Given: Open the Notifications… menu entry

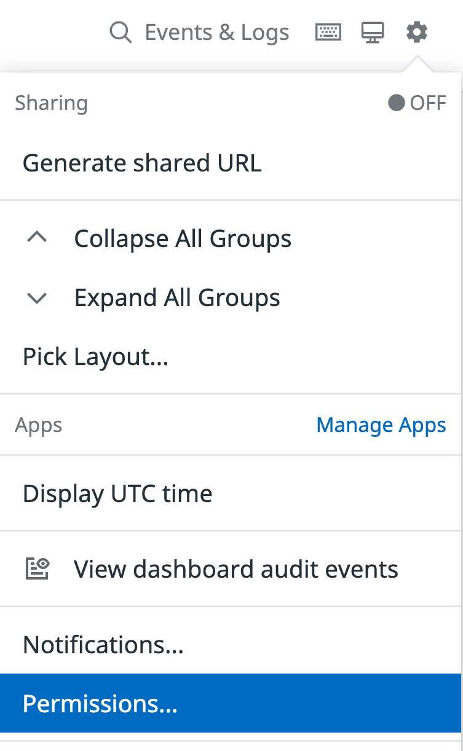Looking at the screenshot, I should (x=103, y=645).
